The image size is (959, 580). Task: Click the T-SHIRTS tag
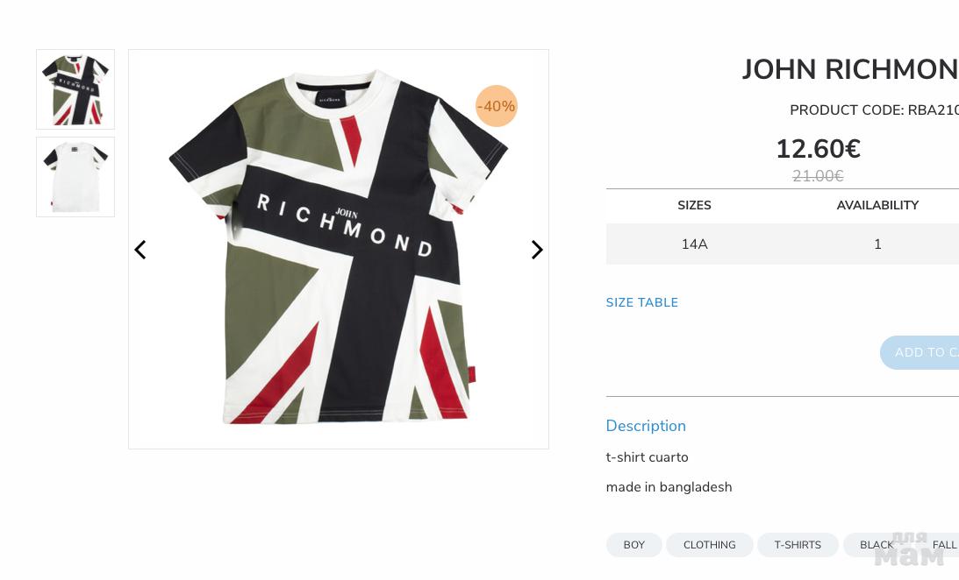click(x=798, y=545)
